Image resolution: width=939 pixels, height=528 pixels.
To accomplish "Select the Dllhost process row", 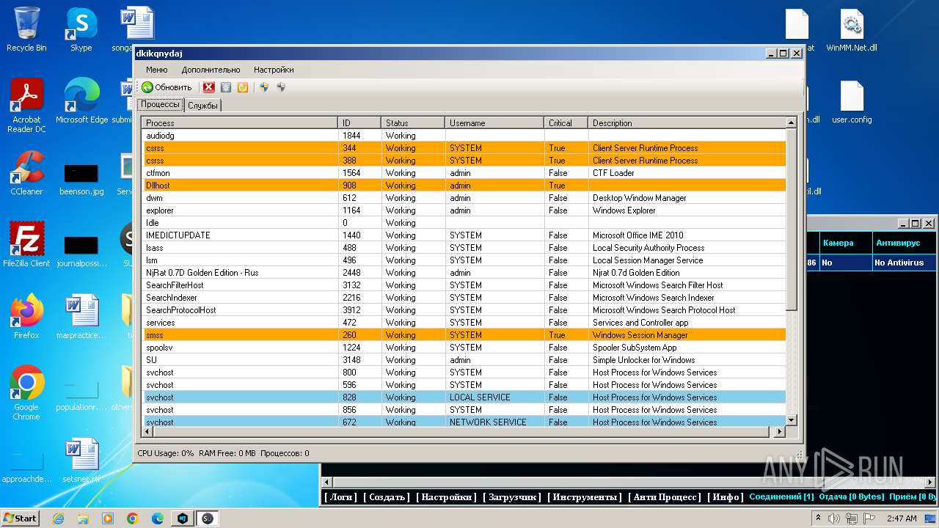I will pos(464,186).
